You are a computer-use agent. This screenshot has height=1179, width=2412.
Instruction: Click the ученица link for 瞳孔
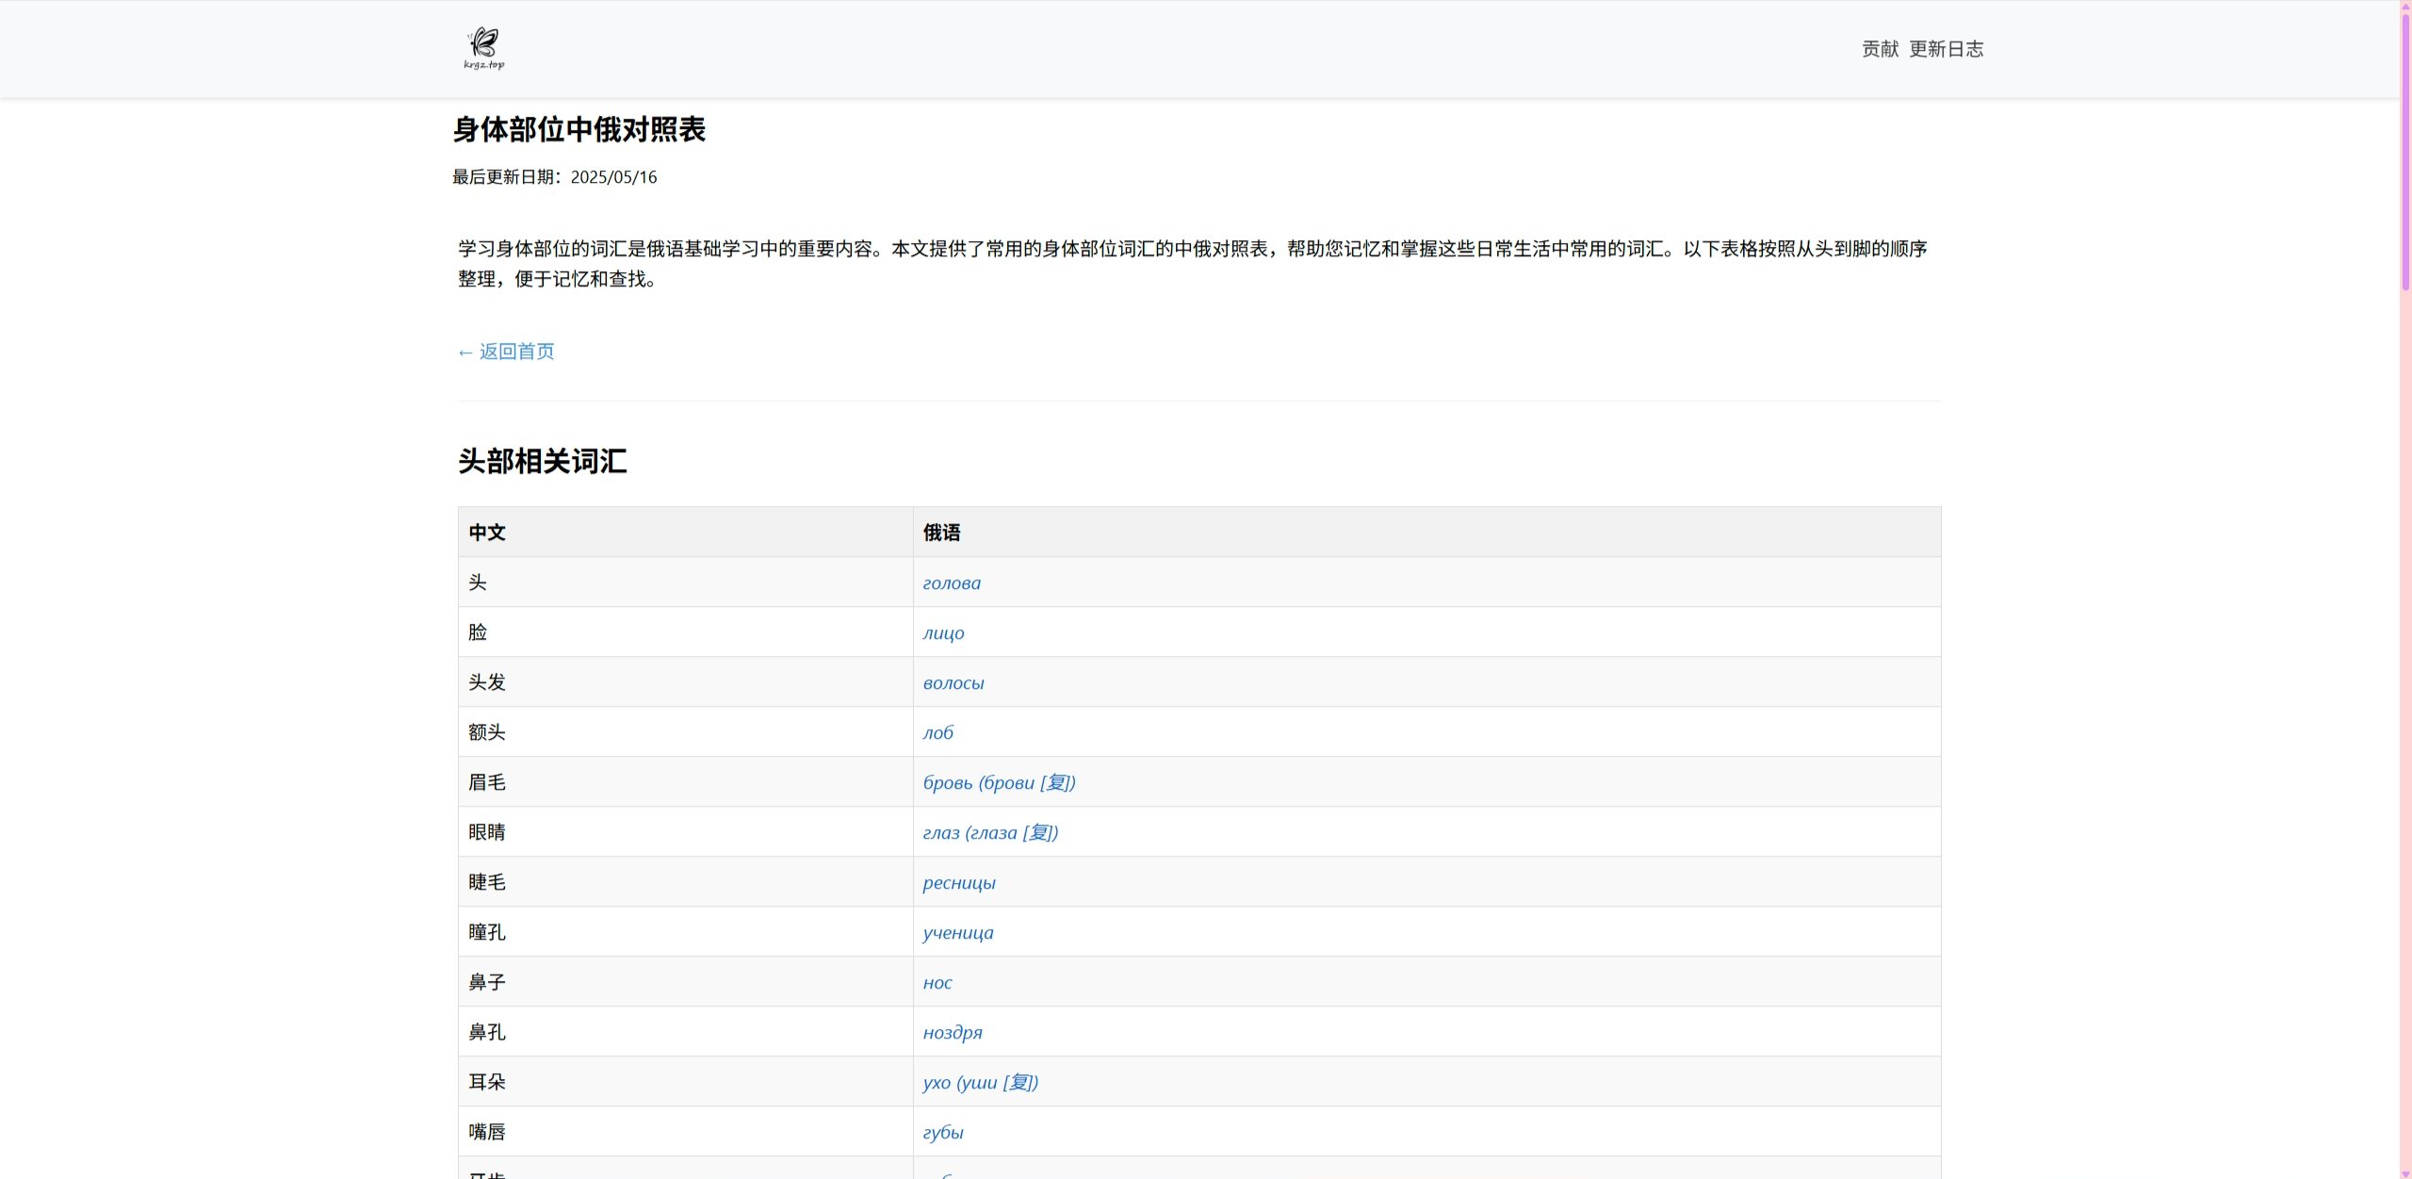(x=958, y=933)
